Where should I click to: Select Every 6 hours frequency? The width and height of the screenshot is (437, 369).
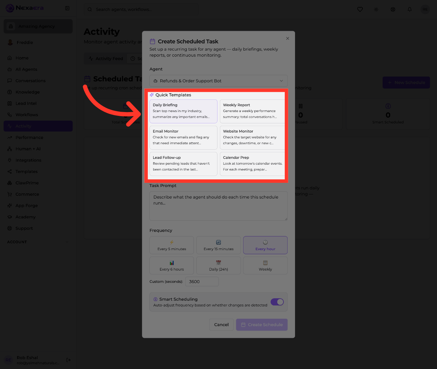pos(172,265)
